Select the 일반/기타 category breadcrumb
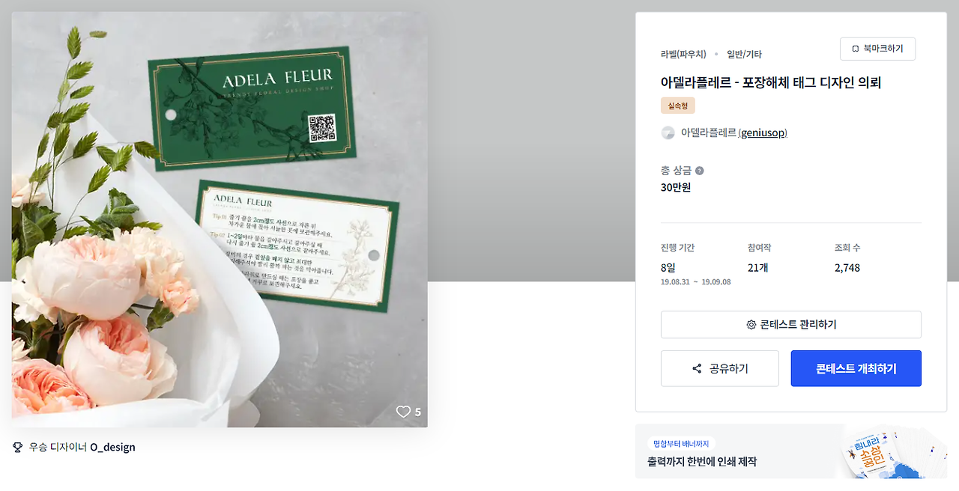Viewport: 959px width, 491px height. tap(744, 54)
